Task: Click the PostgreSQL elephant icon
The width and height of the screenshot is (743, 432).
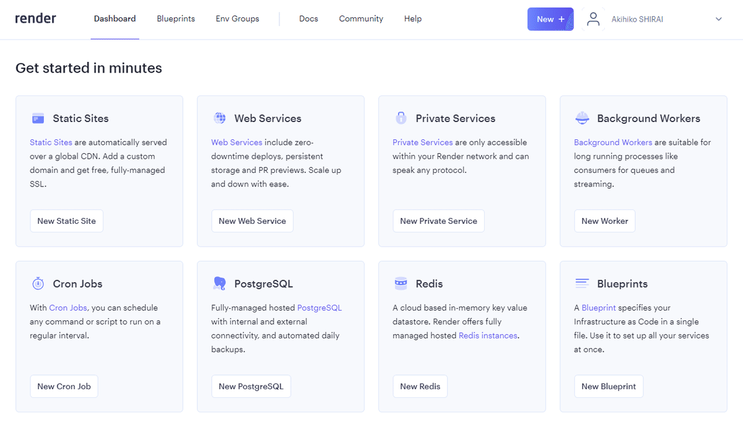Action: [219, 283]
